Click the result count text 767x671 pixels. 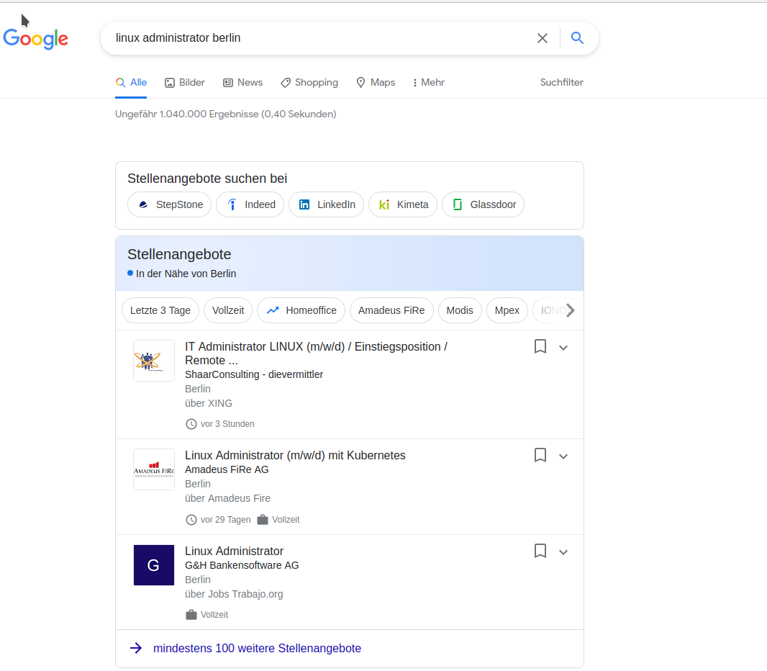pos(225,114)
